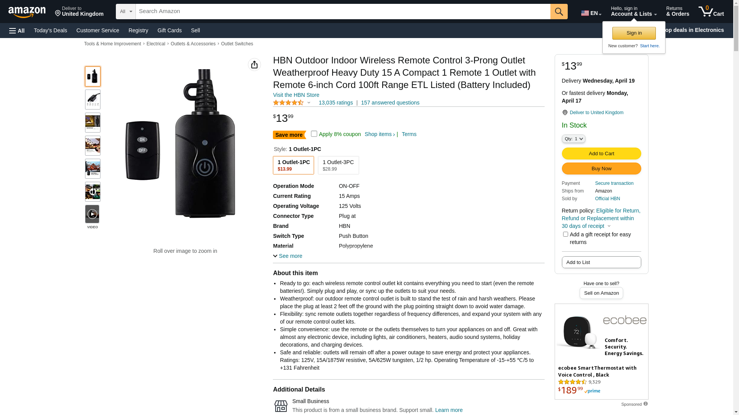
Task: Click the star rating display
Action: coord(289,103)
